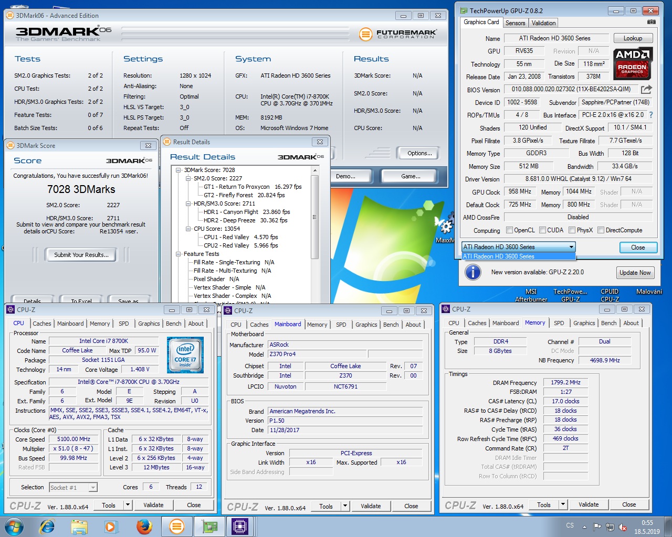Click the volume speaker tray icon
Viewport: 672px width, 537px height.
(x=623, y=527)
